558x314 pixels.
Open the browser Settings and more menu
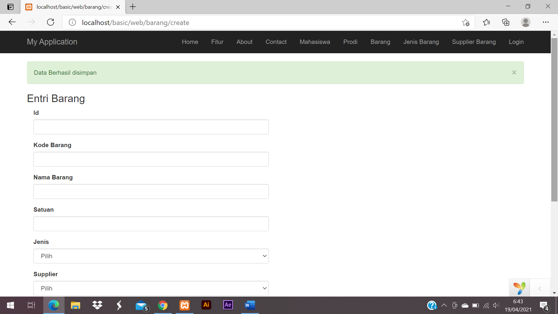click(546, 22)
